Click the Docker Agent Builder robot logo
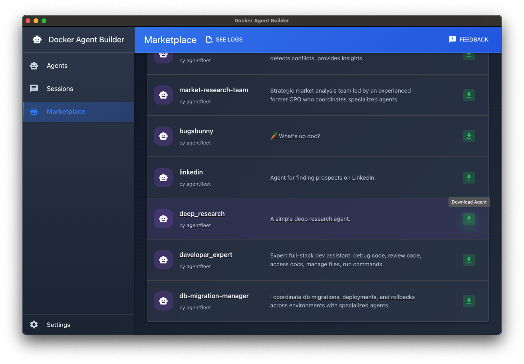Viewport: 524px width, 364px height. (37, 39)
